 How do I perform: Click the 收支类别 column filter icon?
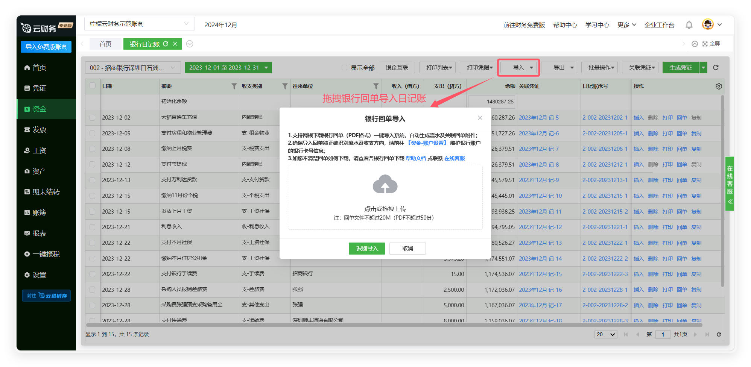(285, 86)
